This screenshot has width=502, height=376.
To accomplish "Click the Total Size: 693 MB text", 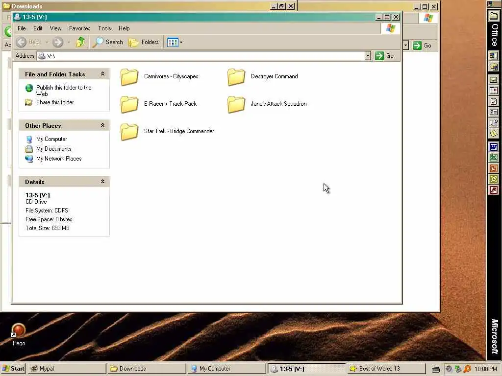I will [x=48, y=228].
